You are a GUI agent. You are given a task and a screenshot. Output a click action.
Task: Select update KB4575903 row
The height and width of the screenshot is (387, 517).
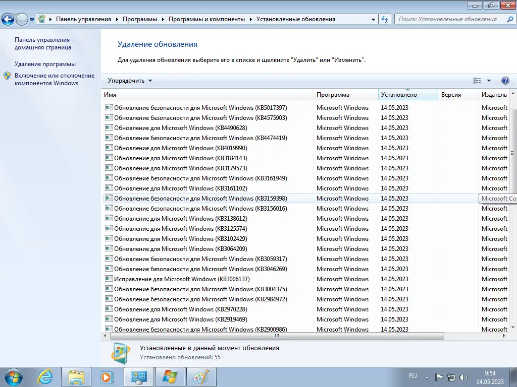(305, 118)
